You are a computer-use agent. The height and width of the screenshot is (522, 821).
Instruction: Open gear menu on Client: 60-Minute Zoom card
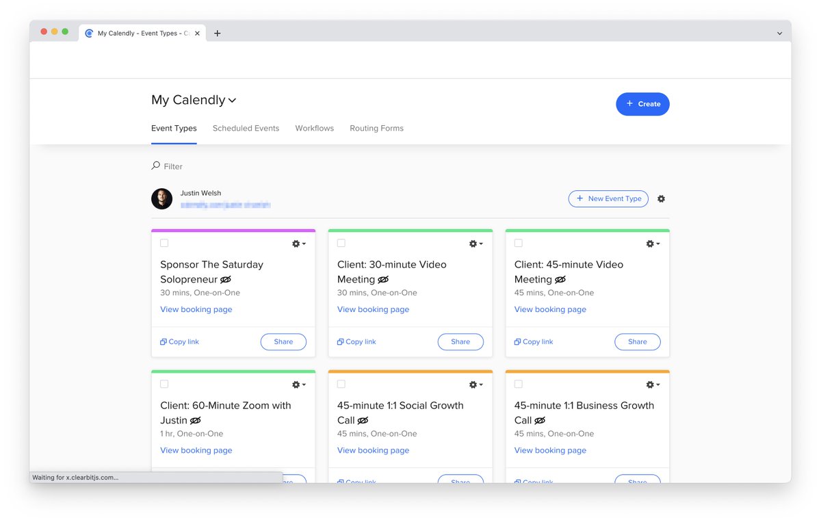[x=299, y=384]
